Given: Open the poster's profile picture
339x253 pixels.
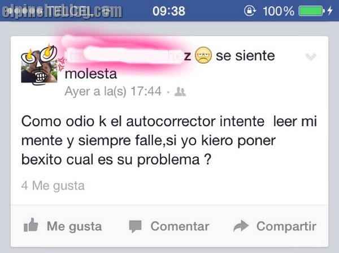Looking at the screenshot, I should (x=40, y=65).
